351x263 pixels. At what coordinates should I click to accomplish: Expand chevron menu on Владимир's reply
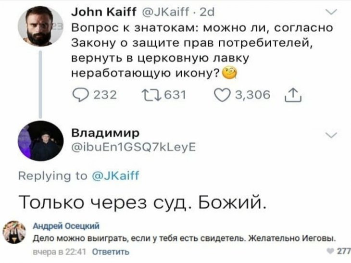coord(331,135)
